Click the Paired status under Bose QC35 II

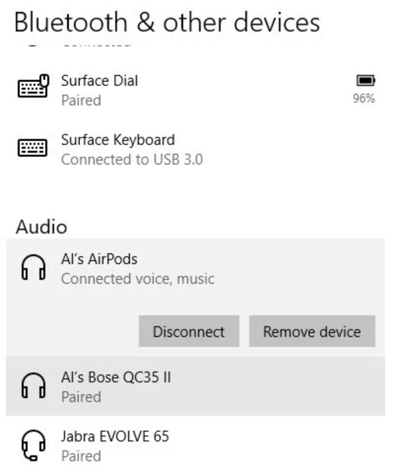tap(81, 397)
